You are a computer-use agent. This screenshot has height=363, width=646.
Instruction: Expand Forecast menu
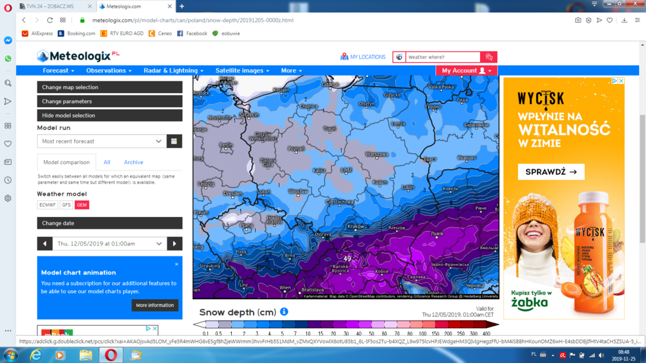(58, 70)
